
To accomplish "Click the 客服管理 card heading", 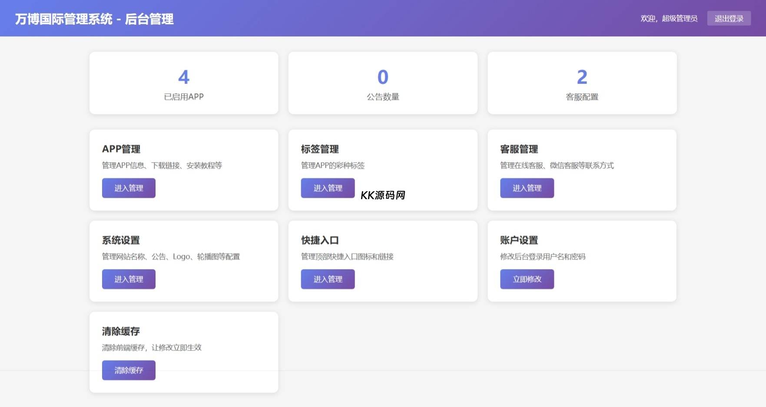I will [x=519, y=149].
